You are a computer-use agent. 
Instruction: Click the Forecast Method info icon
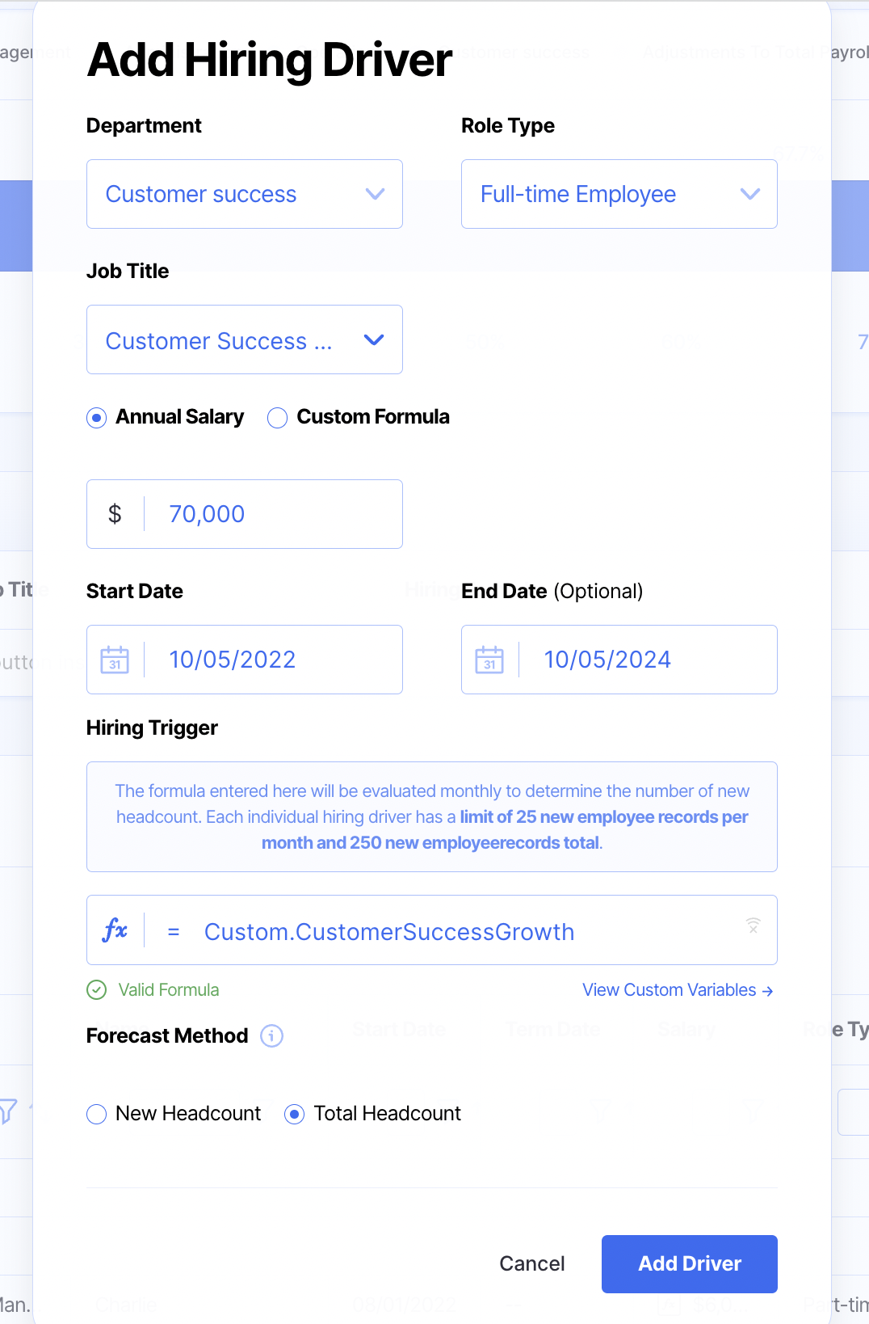click(x=271, y=1035)
